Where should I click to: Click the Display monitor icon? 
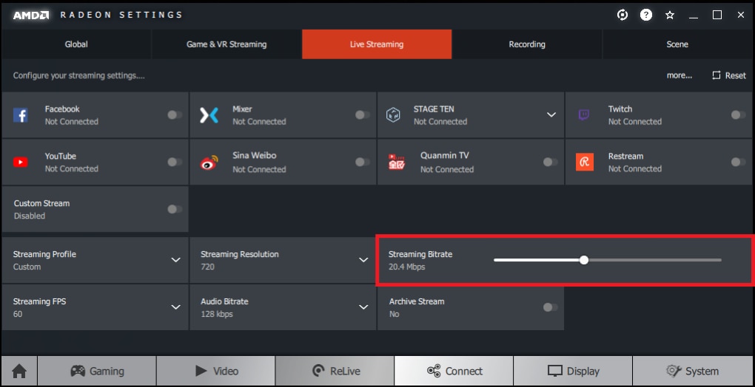coord(555,371)
